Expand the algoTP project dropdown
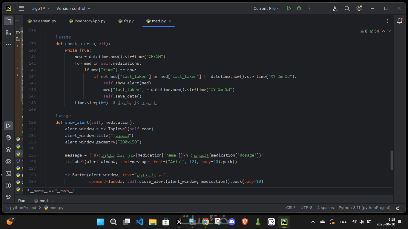The height and width of the screenshot is (229, 408). (x=41, y=8)
